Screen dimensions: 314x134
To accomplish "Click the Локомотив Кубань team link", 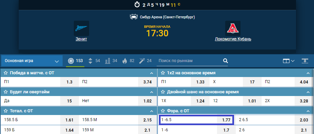I will [233, 39].
